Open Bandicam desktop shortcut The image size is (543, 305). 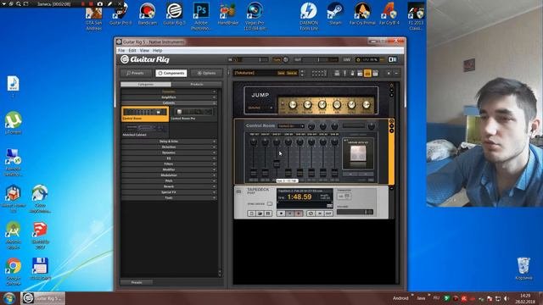(x=147, y=14)
